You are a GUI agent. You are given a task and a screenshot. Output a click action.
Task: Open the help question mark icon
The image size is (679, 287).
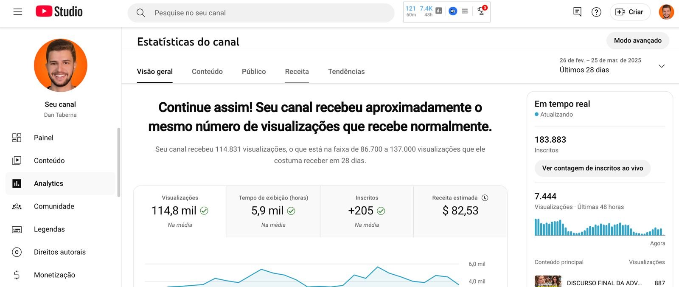click(596, 12)
